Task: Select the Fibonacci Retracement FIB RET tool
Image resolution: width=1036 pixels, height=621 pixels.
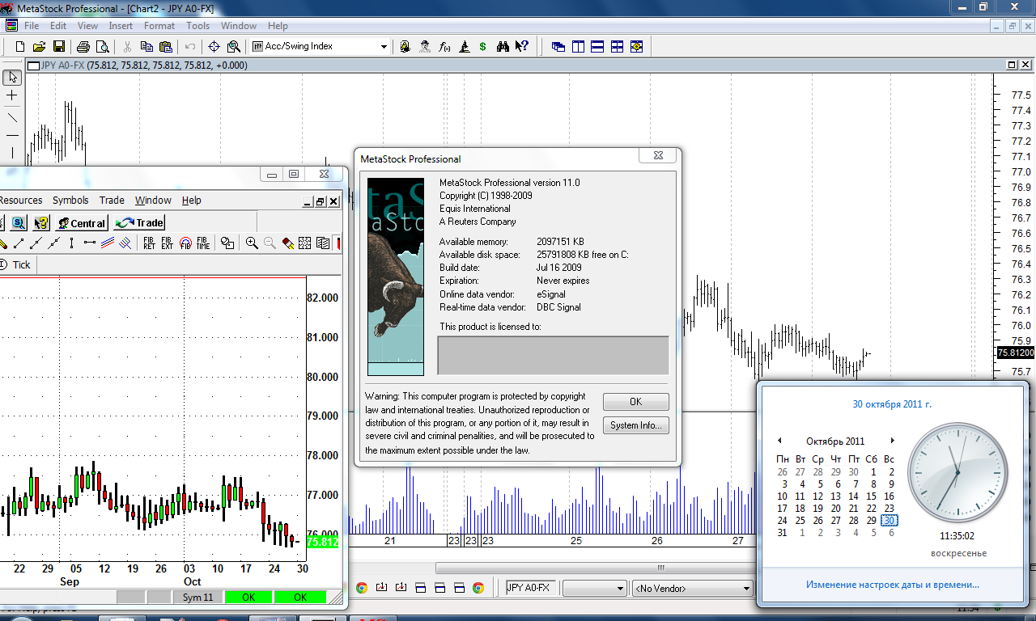Action: click(x=149, y=243)
